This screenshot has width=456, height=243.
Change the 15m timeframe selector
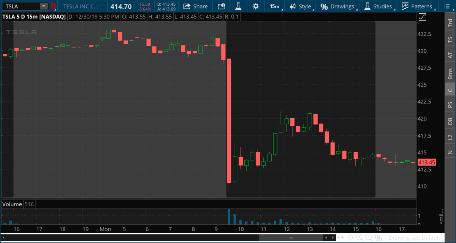coord(274,6)
